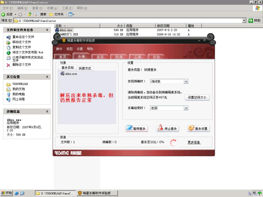Click green umbrella tray icon
The height and width of the screenshot is (197, 263).
point(259,193)
